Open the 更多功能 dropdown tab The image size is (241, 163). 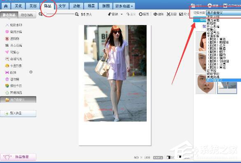[x=124, y=6]
